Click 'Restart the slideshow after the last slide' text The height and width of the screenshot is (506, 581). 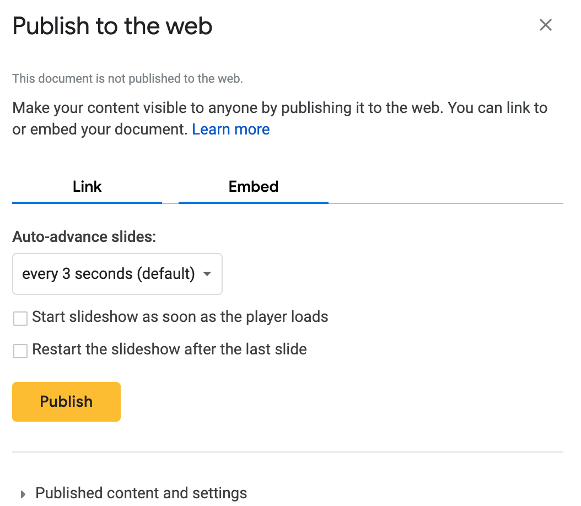coord(169,349)
